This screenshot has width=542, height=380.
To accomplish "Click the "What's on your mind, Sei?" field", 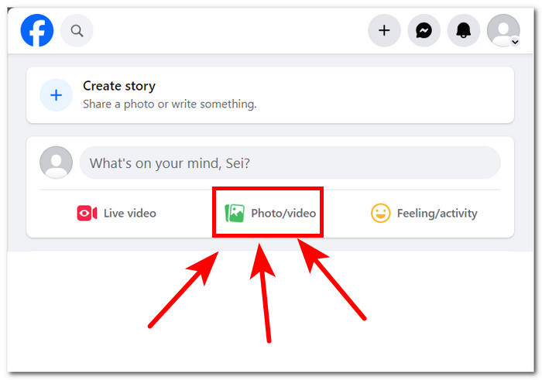I will click(290, 163).
